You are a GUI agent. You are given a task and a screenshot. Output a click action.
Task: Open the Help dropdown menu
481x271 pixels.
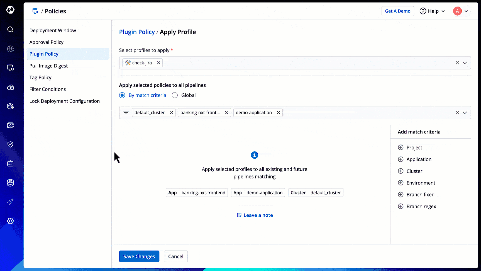coord(432,11)
